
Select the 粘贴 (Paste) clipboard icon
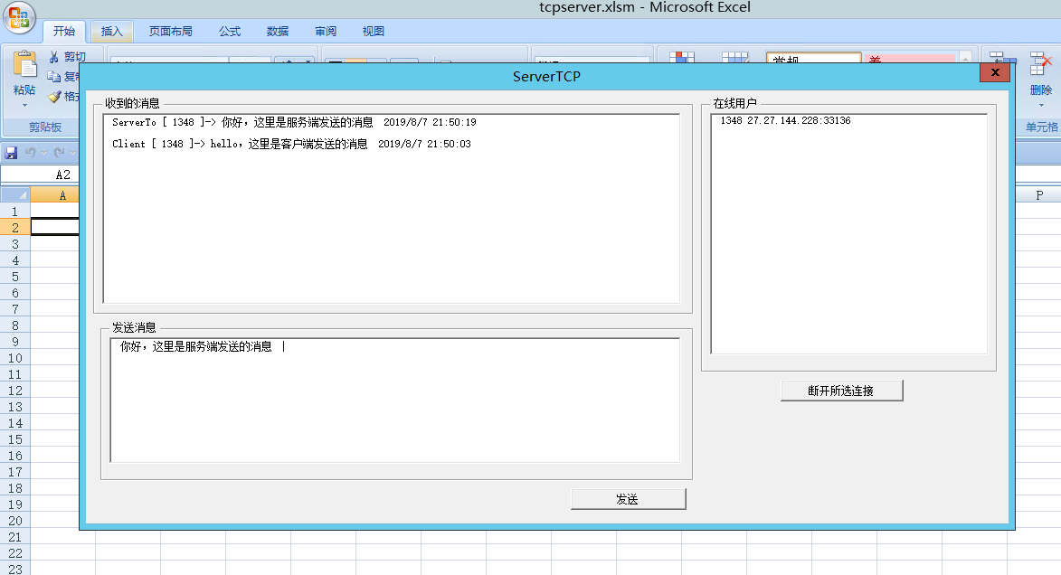tap(24, 65)
